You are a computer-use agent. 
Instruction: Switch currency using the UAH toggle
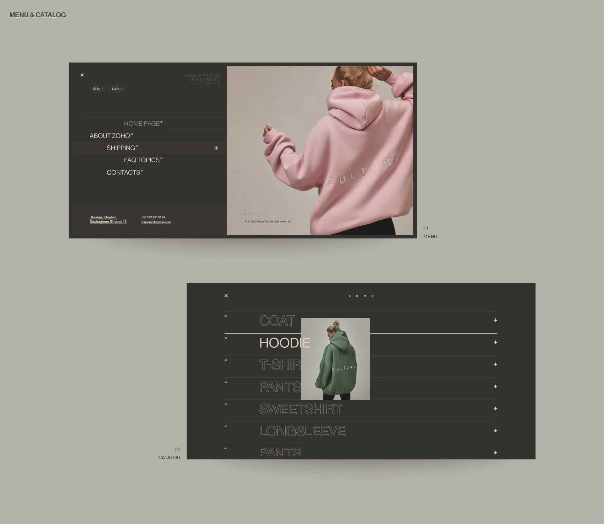(116, 89)
